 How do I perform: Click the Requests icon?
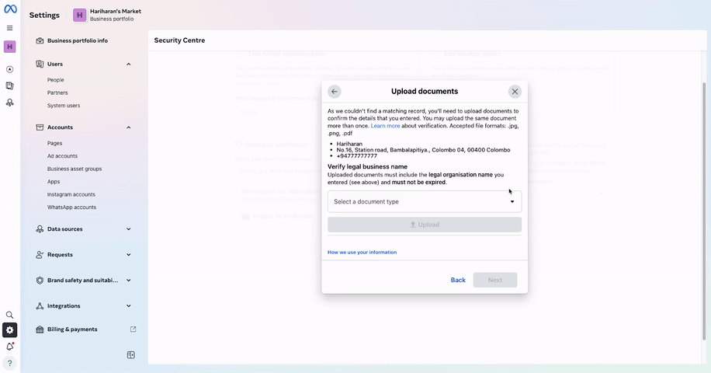click(x=40, y=255)
